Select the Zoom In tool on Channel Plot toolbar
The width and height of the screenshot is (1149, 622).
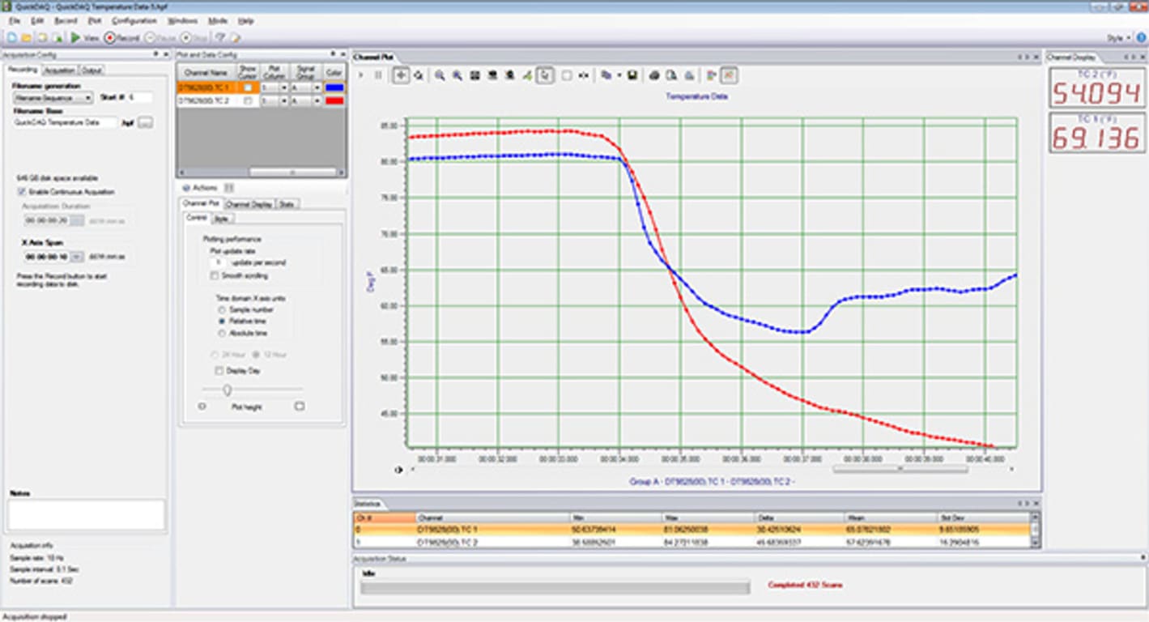440,75
